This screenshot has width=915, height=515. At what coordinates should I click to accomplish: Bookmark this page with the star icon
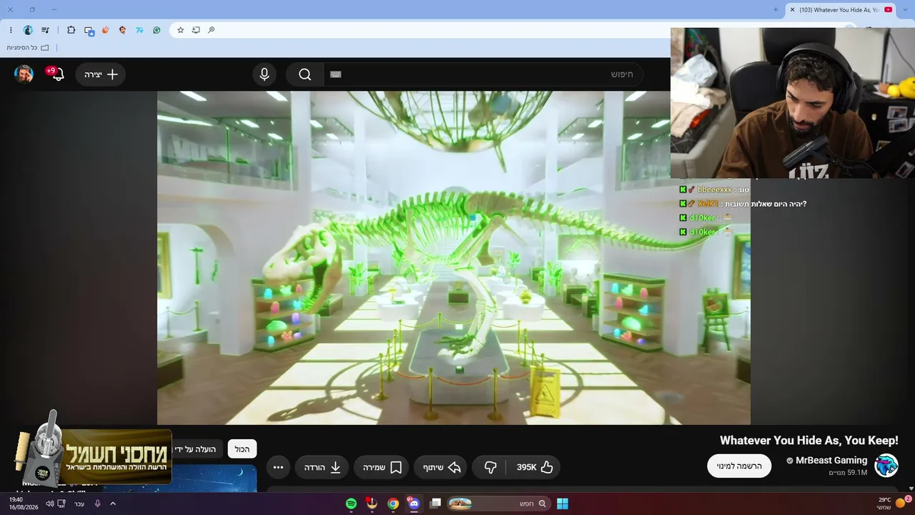pos(181,30)
